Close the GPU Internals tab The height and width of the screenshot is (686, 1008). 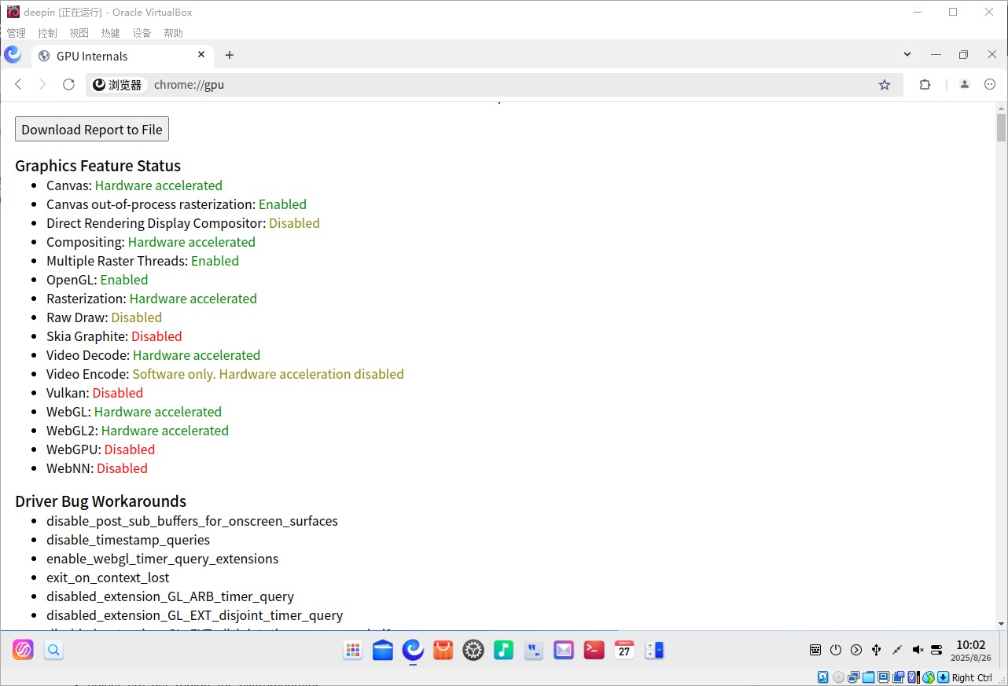[201, 55]
